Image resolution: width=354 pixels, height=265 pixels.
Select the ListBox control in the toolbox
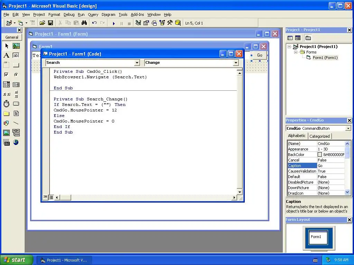16,85
